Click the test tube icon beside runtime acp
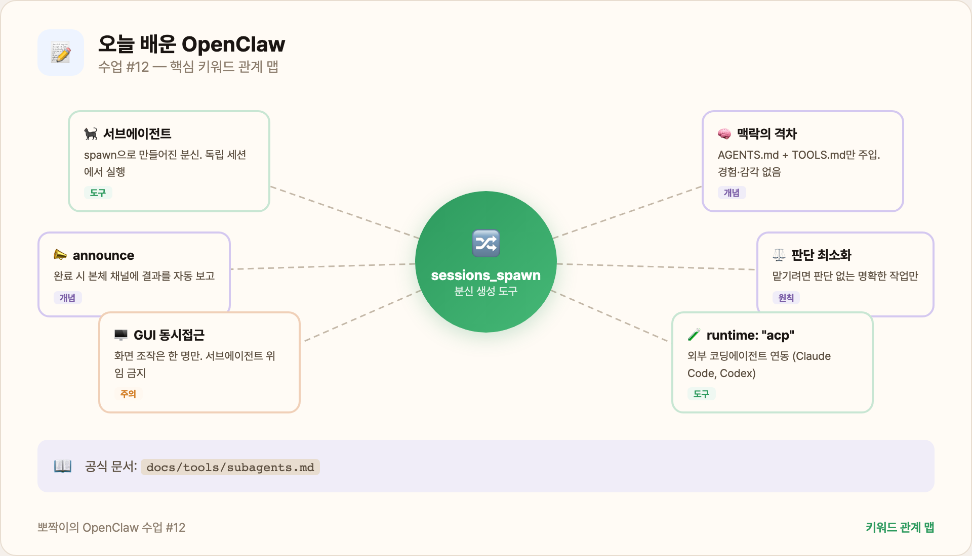This screenshot has width=972, height=556. [x=694, y=335]
